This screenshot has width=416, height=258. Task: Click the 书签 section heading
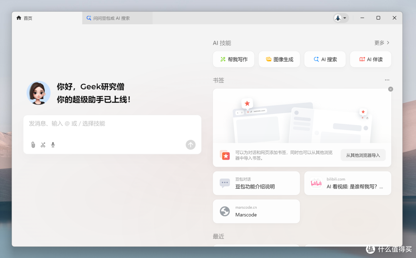tap(218, 80)
